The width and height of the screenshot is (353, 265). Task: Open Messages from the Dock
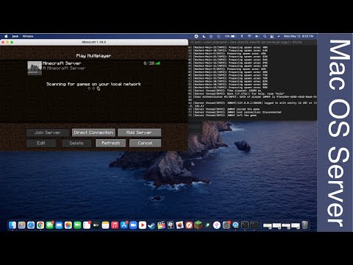coord(50,225)
